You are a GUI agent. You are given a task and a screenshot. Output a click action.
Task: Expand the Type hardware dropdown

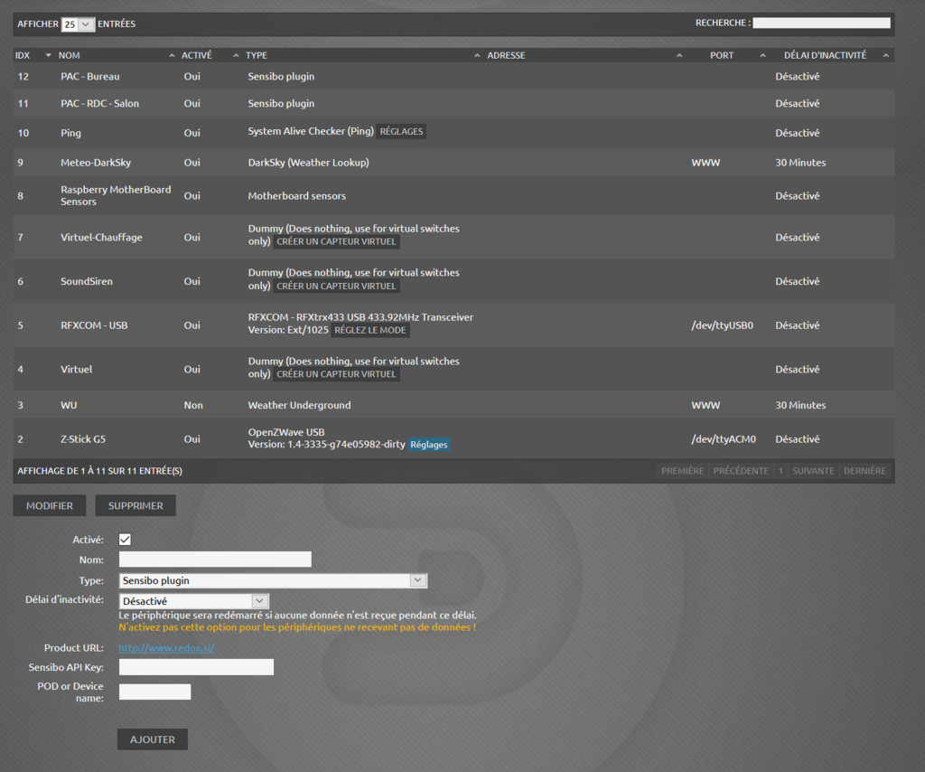click(x=273, y=580)
